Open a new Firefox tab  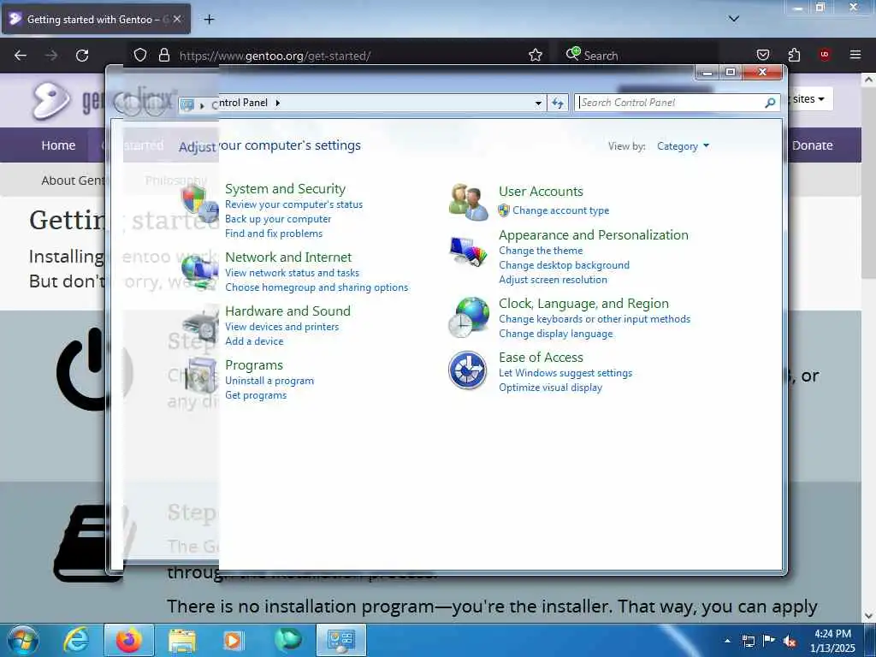[x=209, y=20]
